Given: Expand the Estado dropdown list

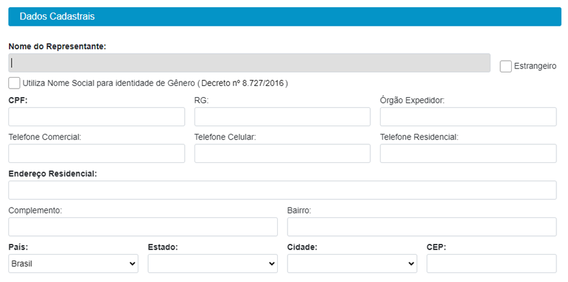Looking at the screenshot, I should click(213, 263).
